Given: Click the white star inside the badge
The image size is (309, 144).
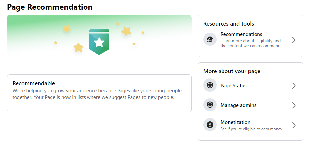Looking at the screenshot, I should 99,42.
